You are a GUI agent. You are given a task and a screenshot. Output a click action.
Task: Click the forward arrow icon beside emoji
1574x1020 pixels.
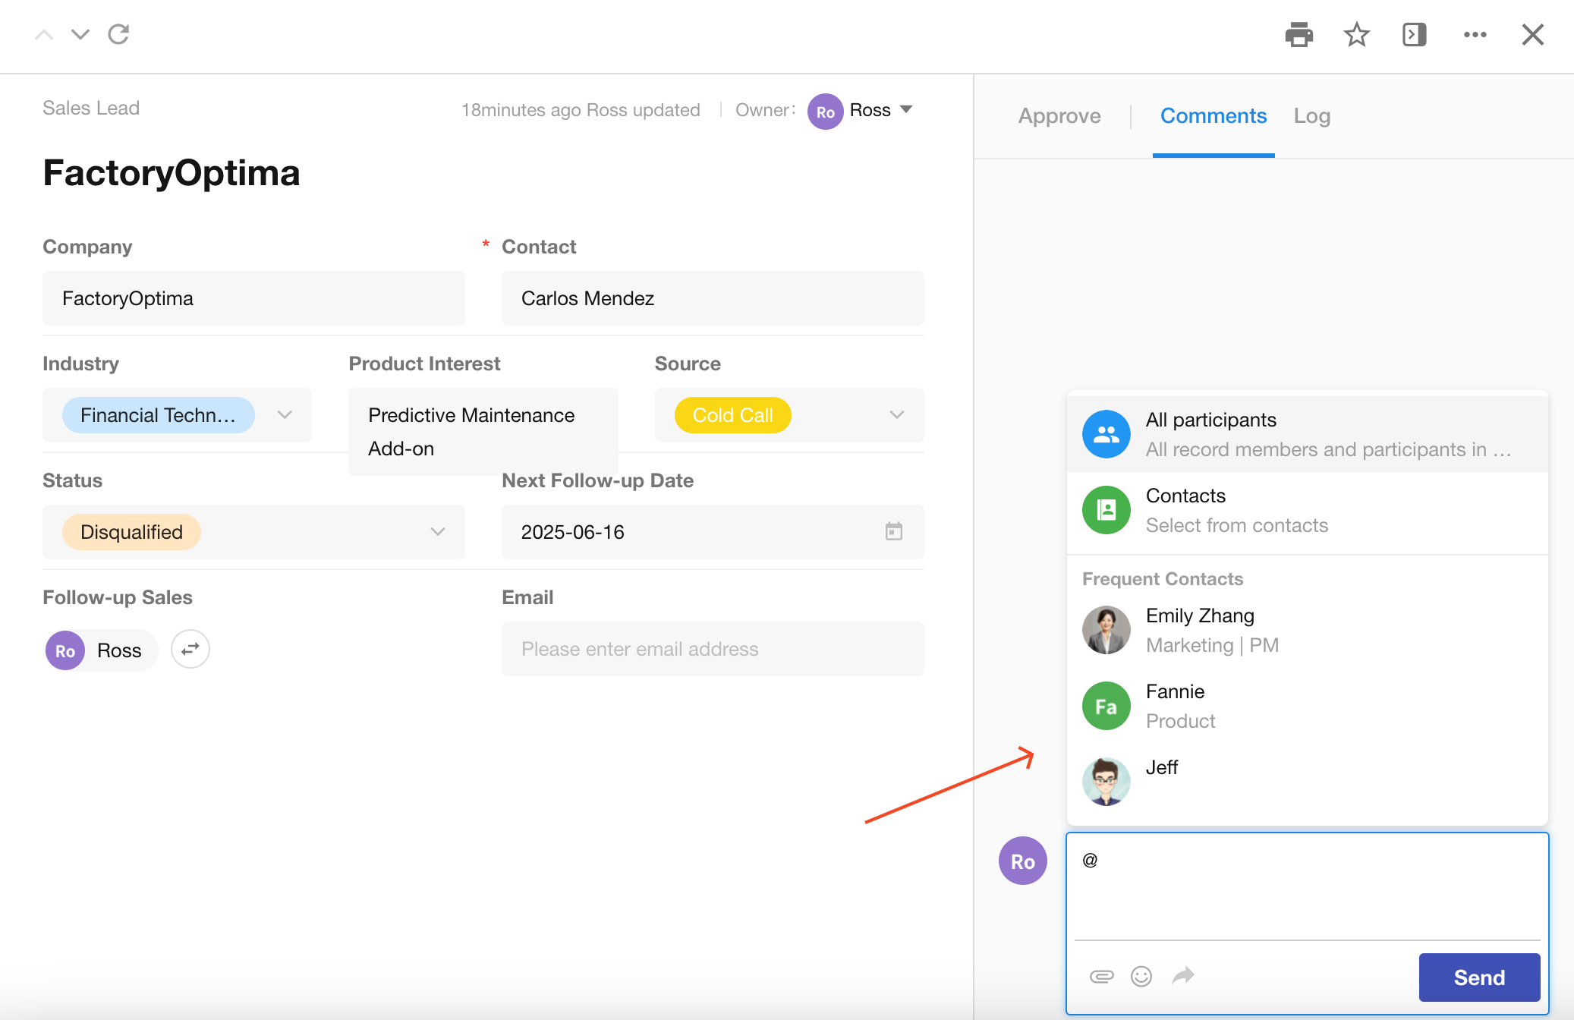[x=1182, y=976]
